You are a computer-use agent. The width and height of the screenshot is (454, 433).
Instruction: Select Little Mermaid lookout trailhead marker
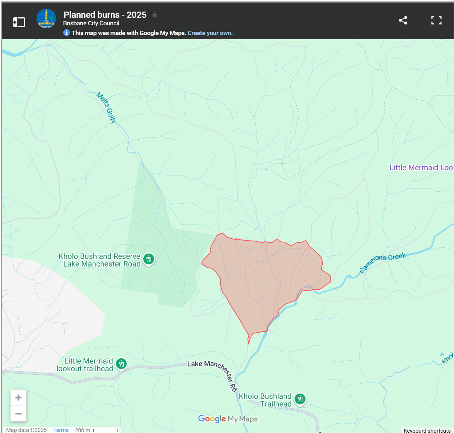tap(121, 364)
